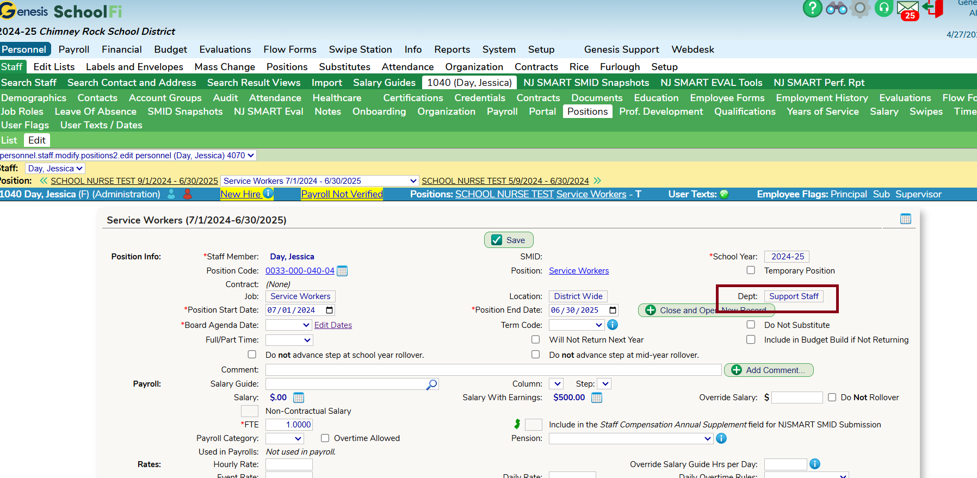Viewport: 977px width, 478px height.
Task: Go to next position double chevron
Action: [597, 181]
